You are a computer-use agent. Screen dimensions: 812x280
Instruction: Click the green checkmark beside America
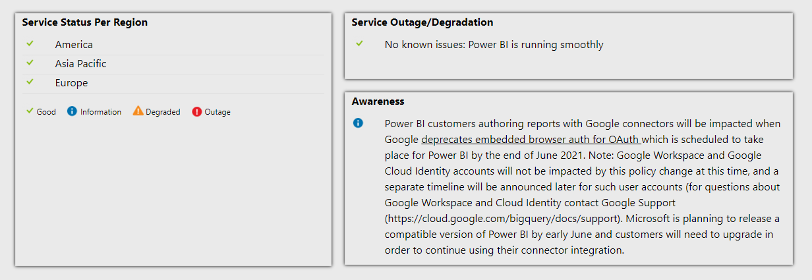[30, 43]
